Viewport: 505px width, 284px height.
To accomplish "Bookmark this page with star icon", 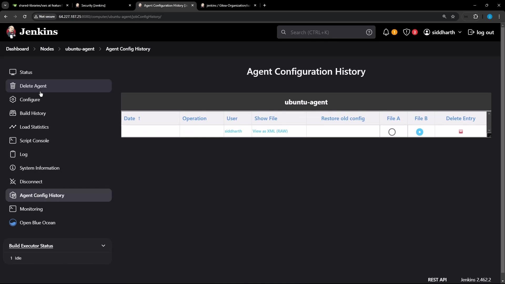I will pos(453,17).
